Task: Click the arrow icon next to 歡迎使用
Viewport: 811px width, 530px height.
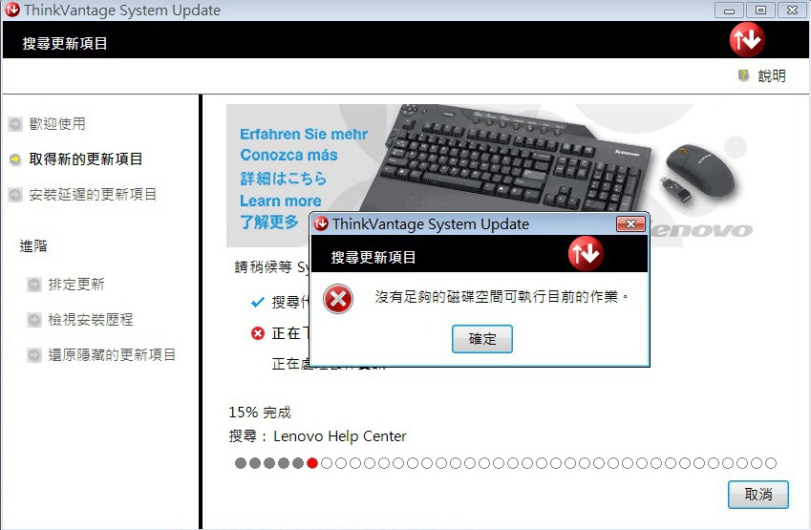Action: 15,124
